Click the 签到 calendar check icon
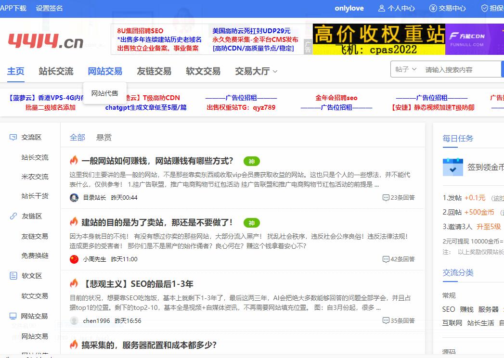Screen dimensions: 504x358 pos(452,167)
